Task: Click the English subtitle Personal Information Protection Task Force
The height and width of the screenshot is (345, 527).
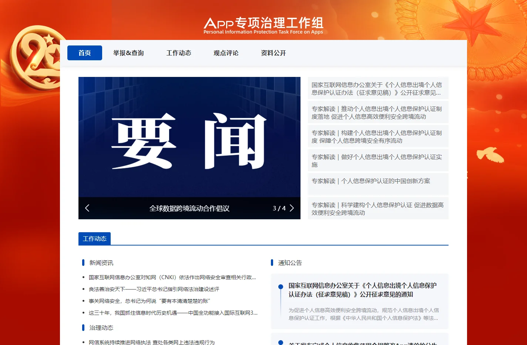Action: 263,32
